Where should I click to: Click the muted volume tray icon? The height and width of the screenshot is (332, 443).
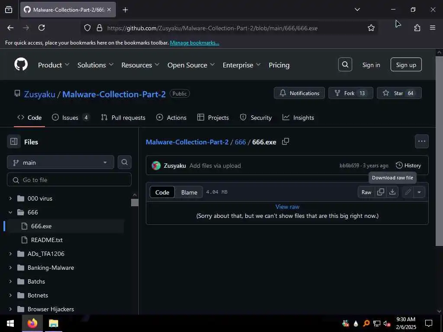[x=387, y=323]
